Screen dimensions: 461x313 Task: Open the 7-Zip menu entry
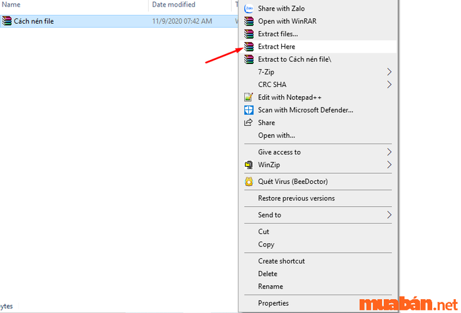tap(318, 72)
